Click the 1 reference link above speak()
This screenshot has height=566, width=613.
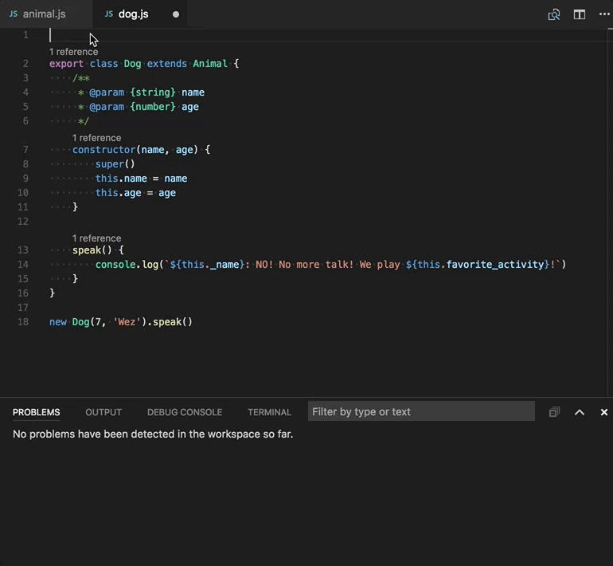[96, 238]
